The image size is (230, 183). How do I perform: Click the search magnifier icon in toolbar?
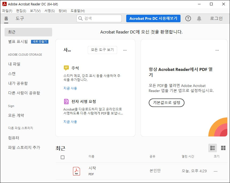[x=80, y=18]
